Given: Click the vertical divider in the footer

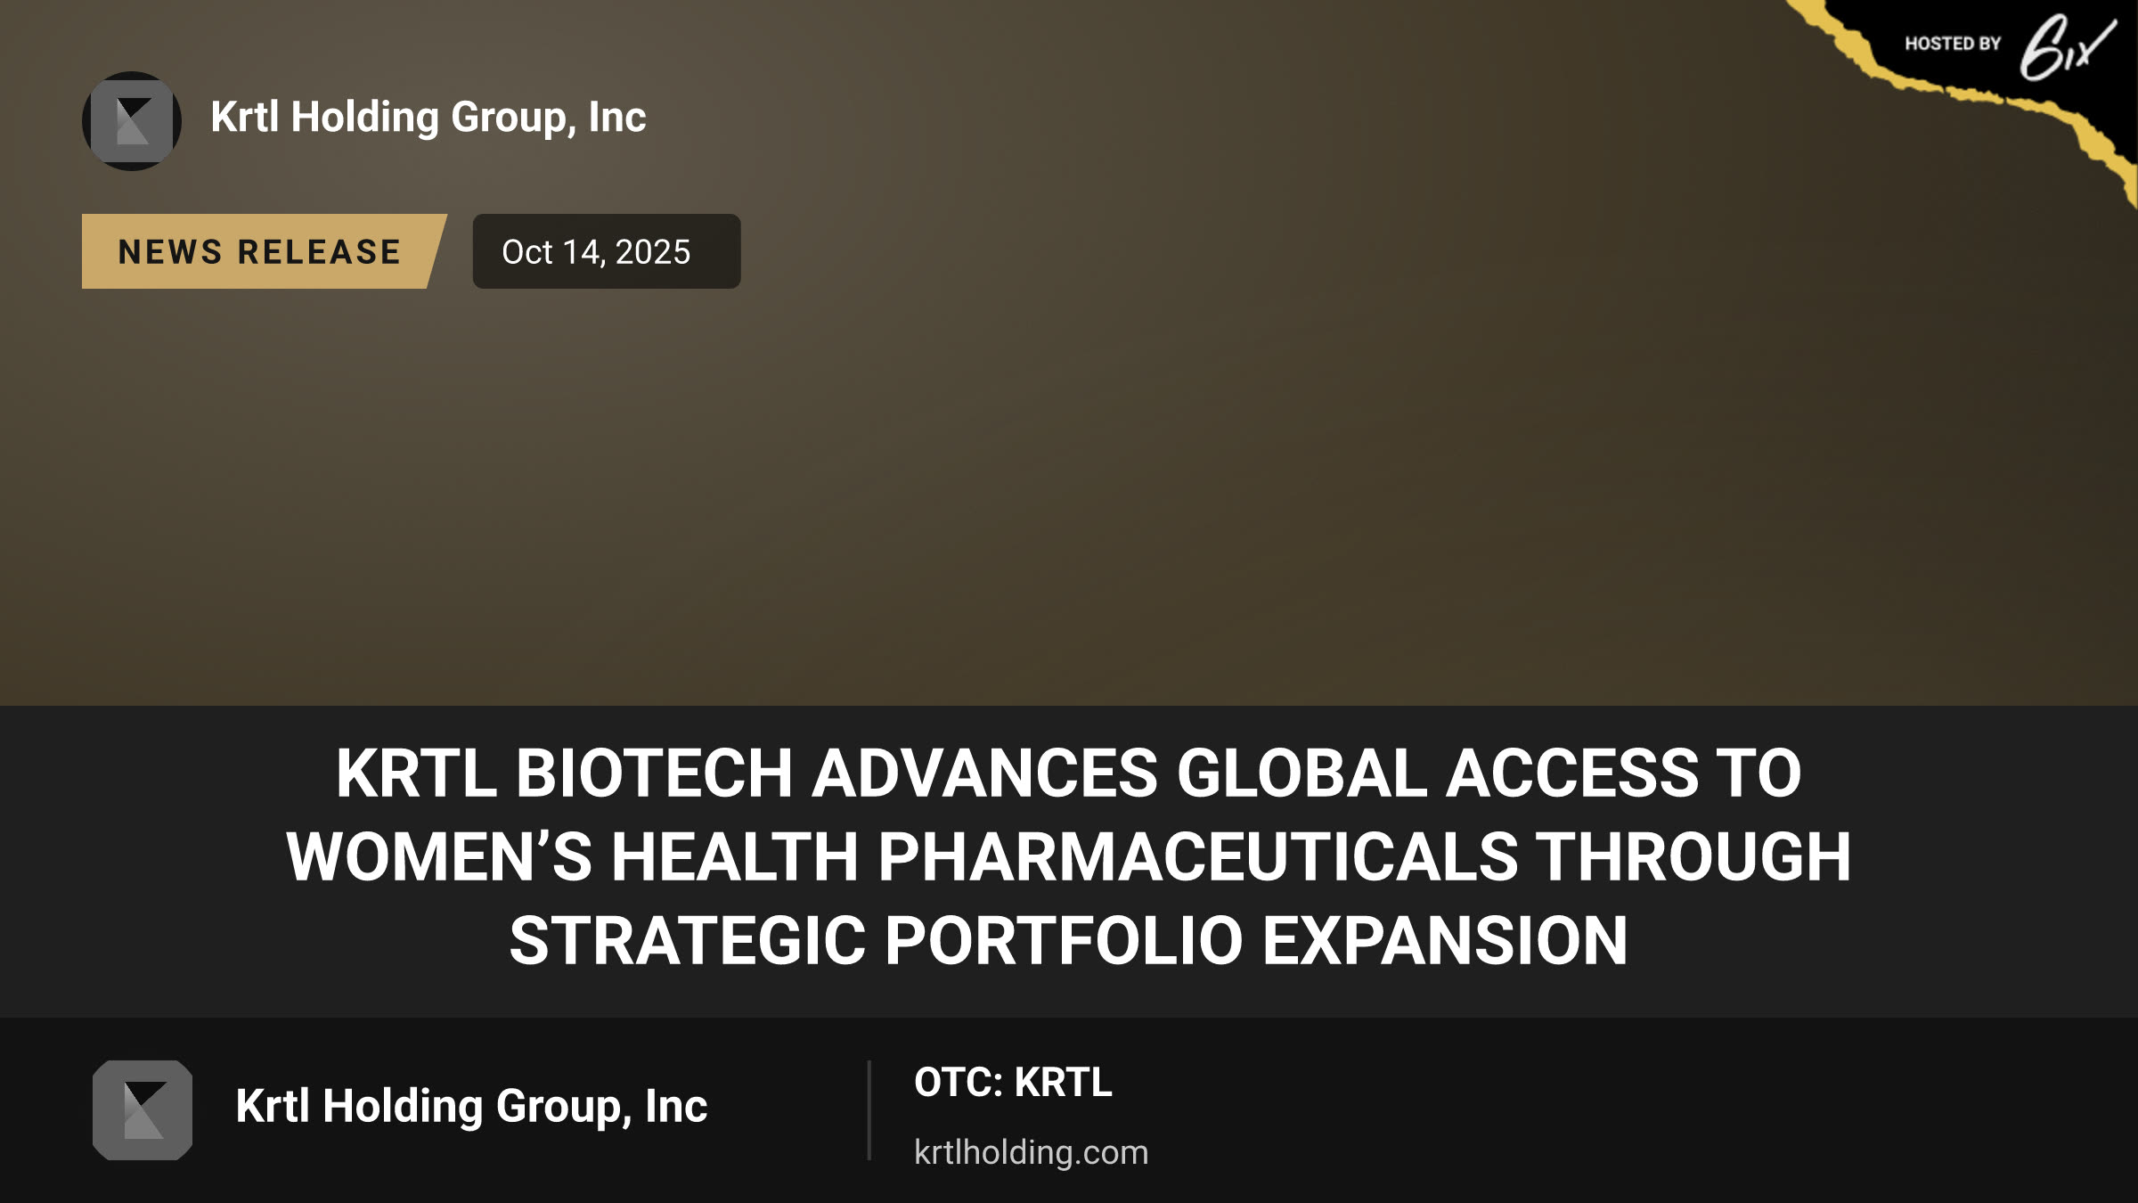Looking at the screenshot, I should [869, 1110].
